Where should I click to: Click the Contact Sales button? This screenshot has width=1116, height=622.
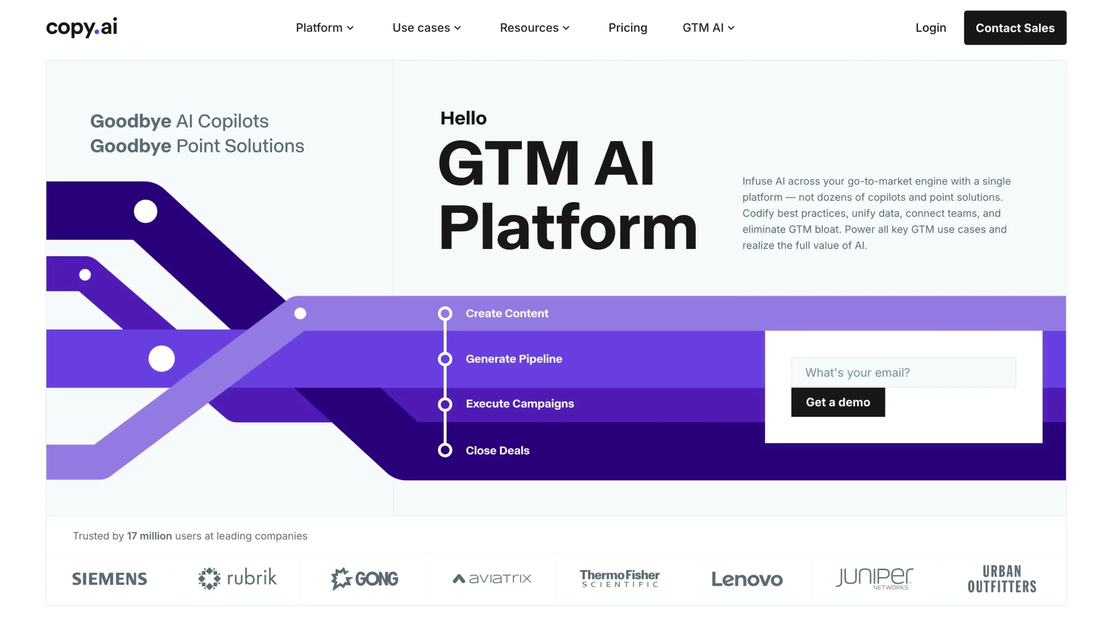(x=1016, y=27)
